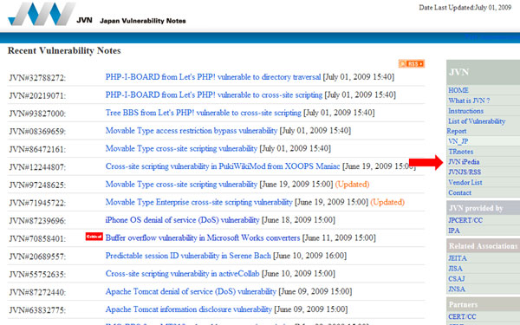Select the JVN#86472161 identifier text

click(37, 150)
